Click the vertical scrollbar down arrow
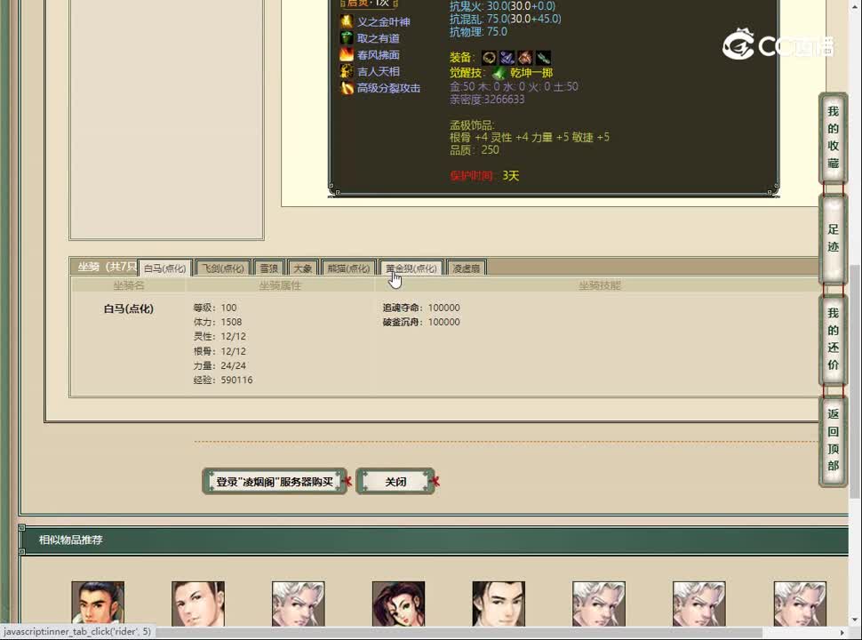Viewport: 862px width, 640px height. coord(855,620)
